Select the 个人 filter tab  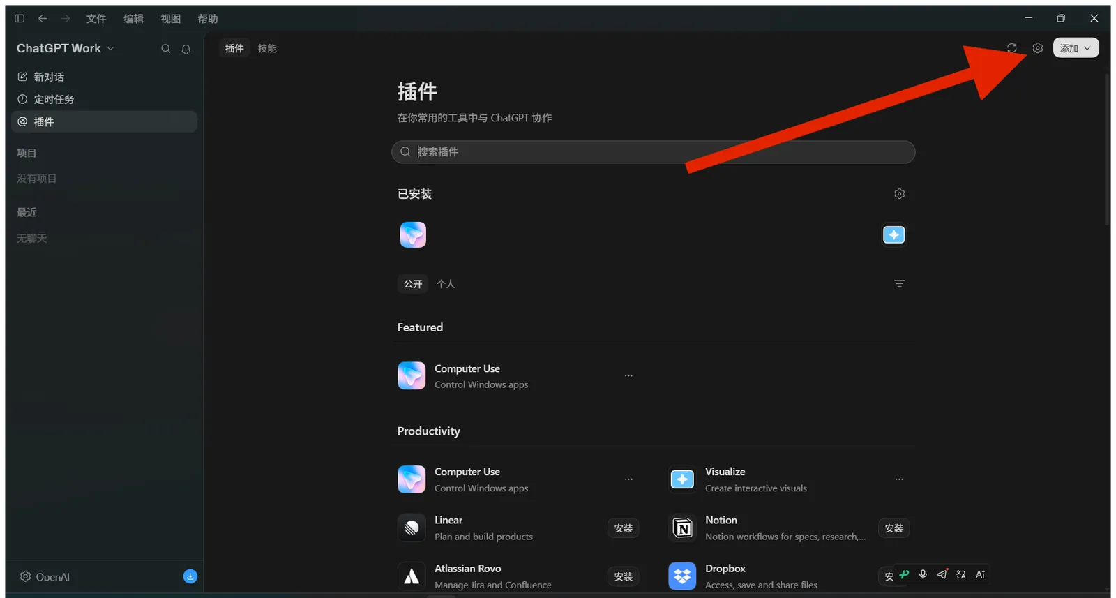pos(446,284)
